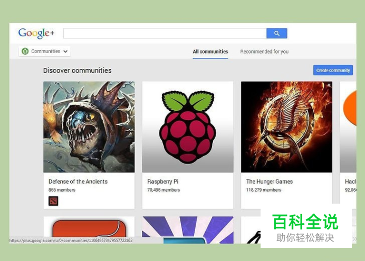Click the 856 members text

coord(62,190)
